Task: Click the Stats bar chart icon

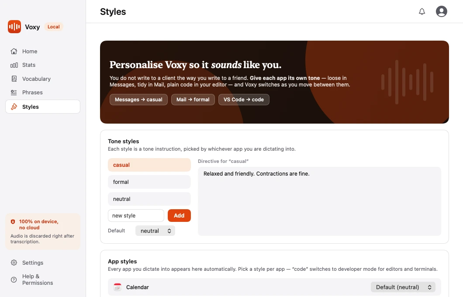Action: 14,65
